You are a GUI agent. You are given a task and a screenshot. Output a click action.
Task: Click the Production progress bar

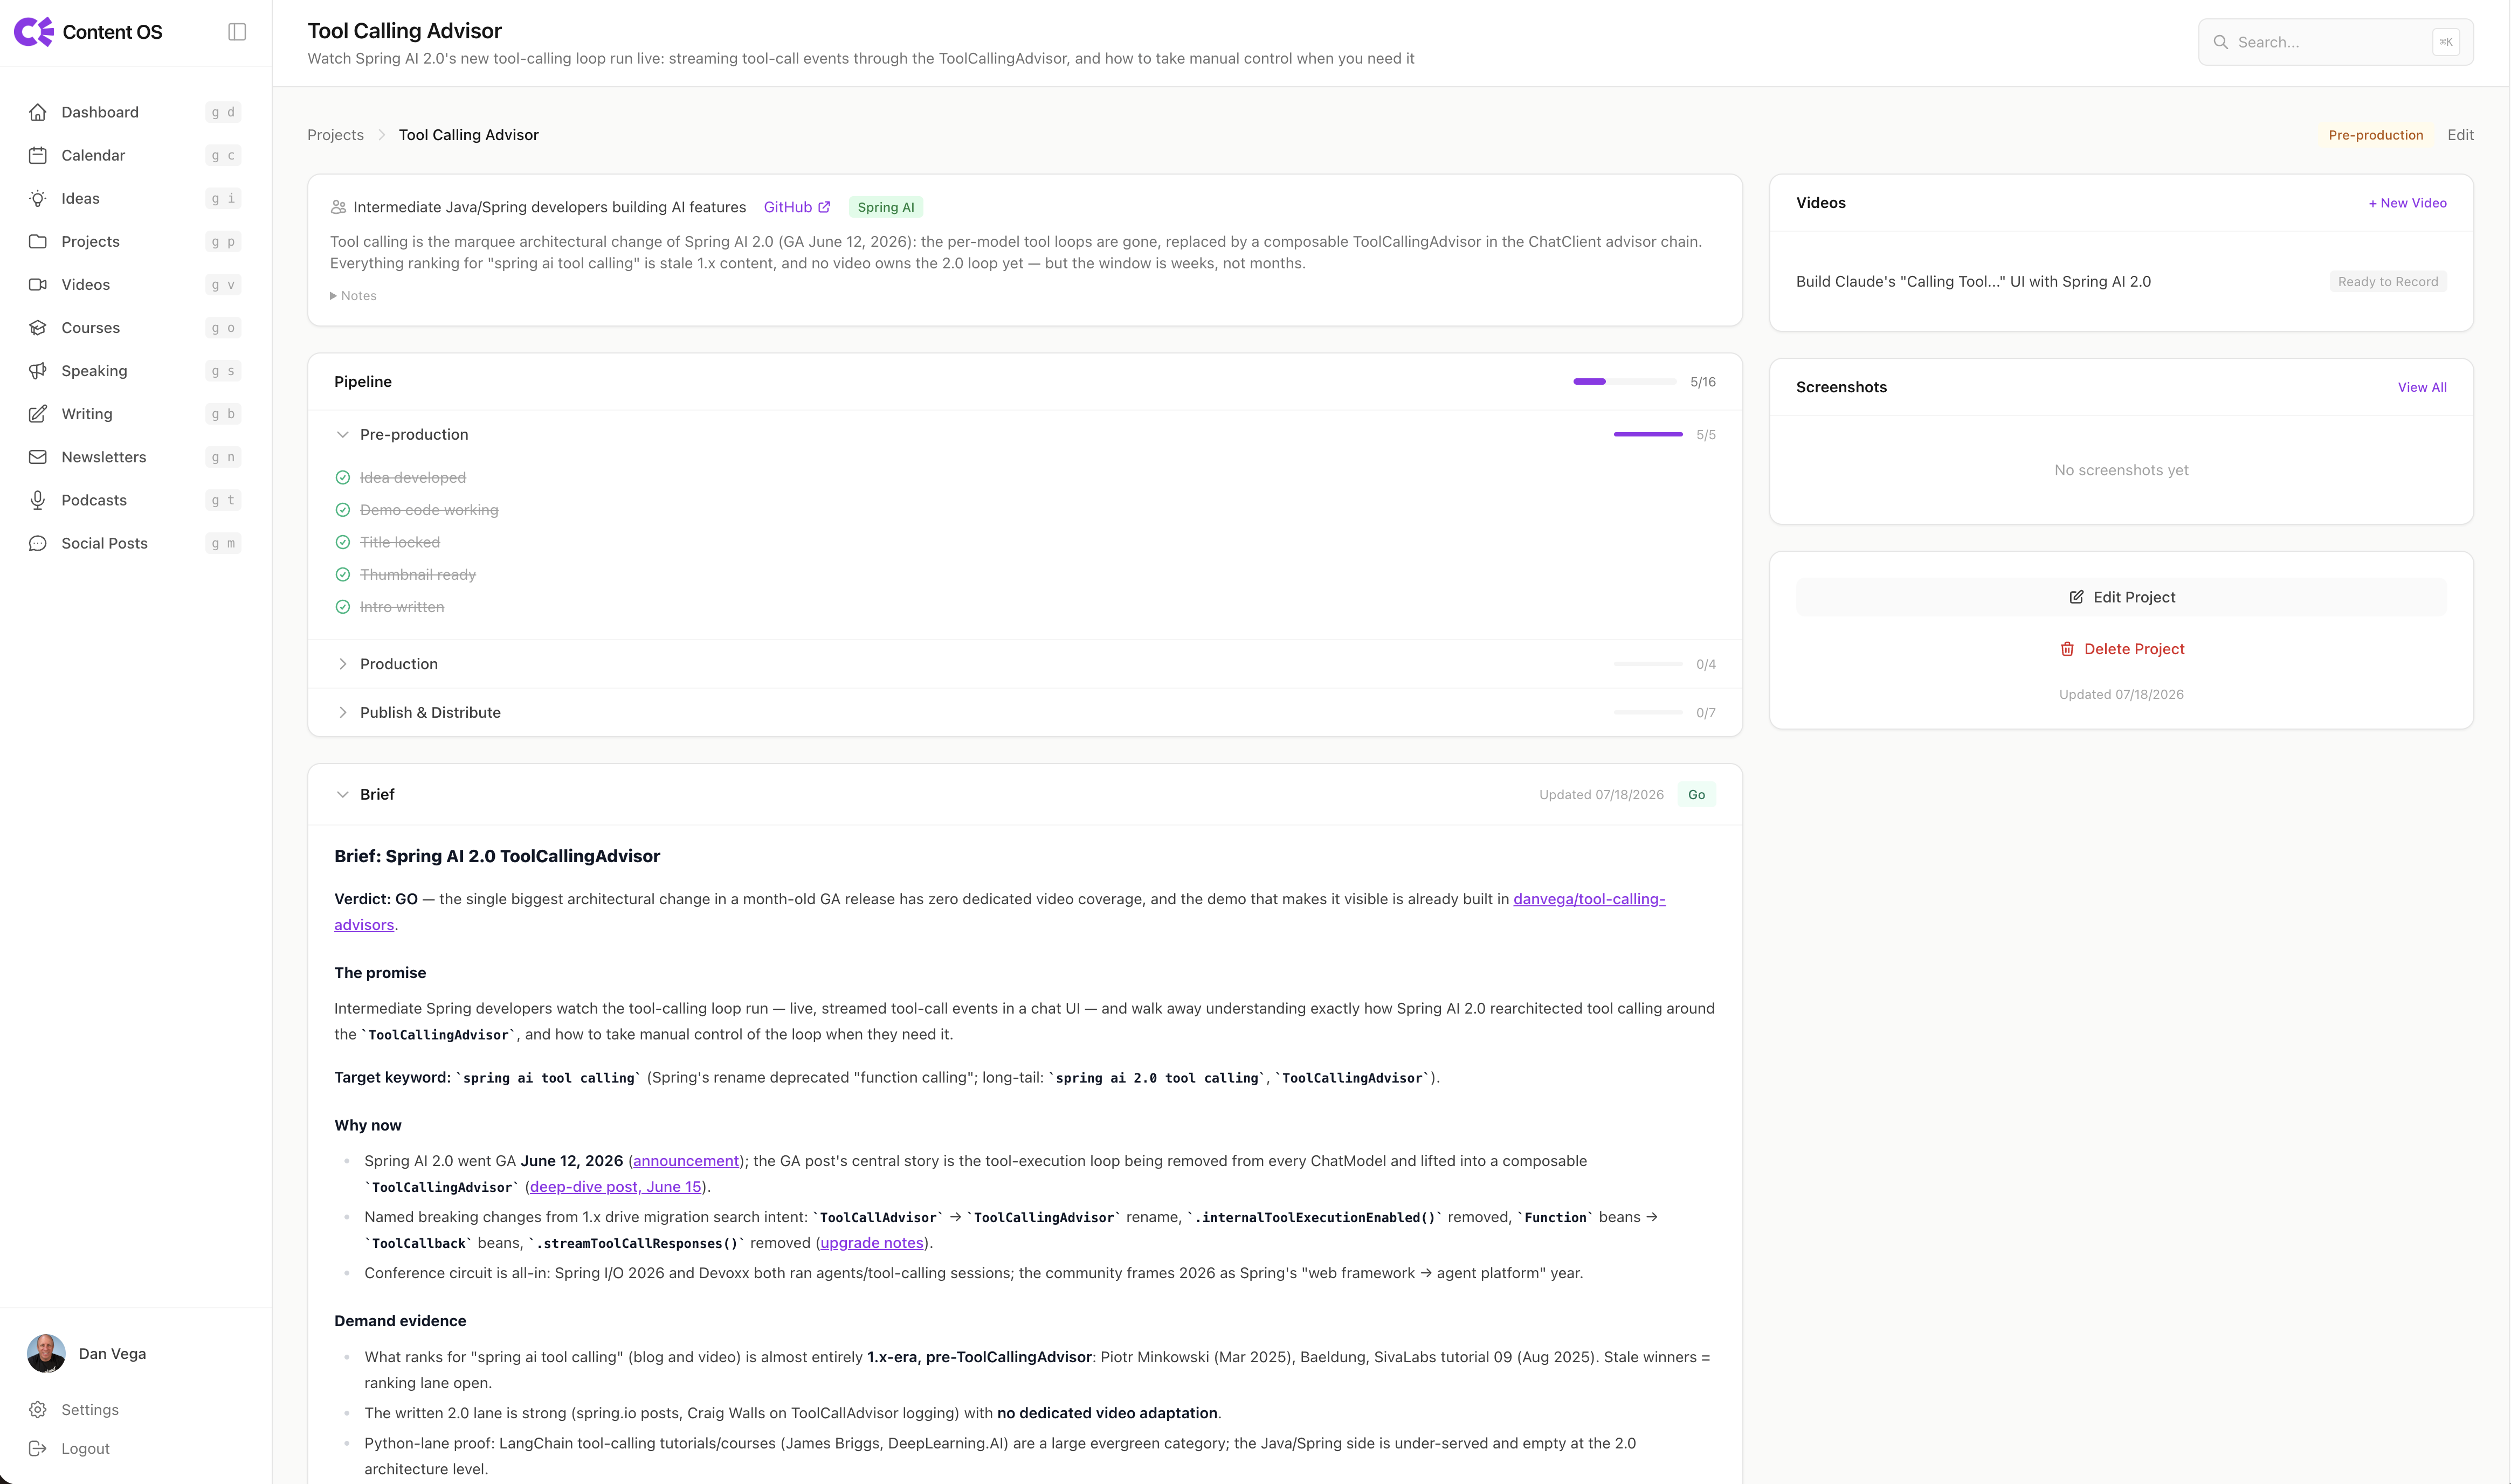tap(1647, 664)
